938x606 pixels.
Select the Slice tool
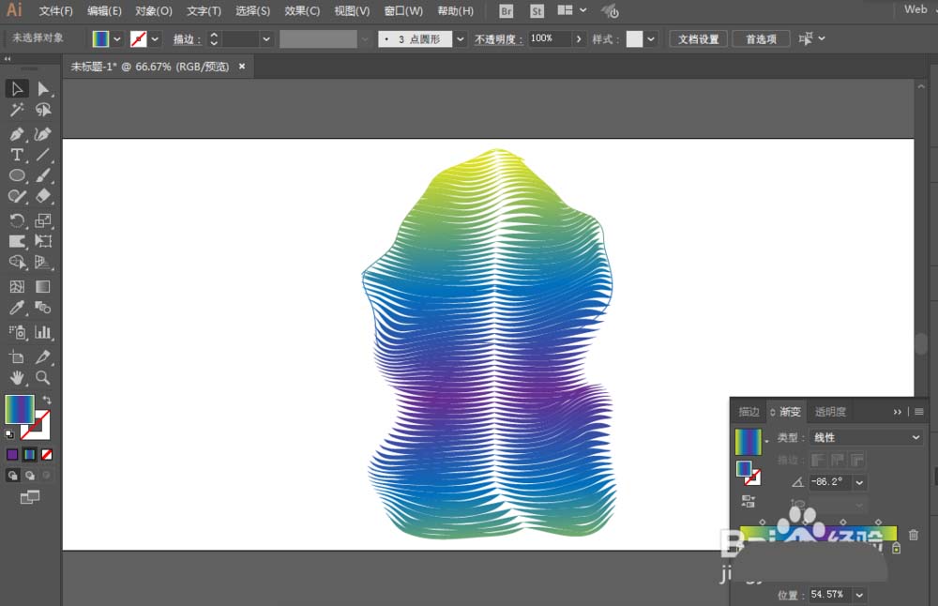pyautogui.click(x=43, y=357)
